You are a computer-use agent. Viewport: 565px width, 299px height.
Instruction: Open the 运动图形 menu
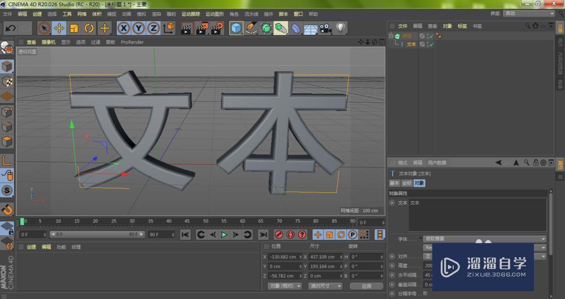click(x=215, y=14)
